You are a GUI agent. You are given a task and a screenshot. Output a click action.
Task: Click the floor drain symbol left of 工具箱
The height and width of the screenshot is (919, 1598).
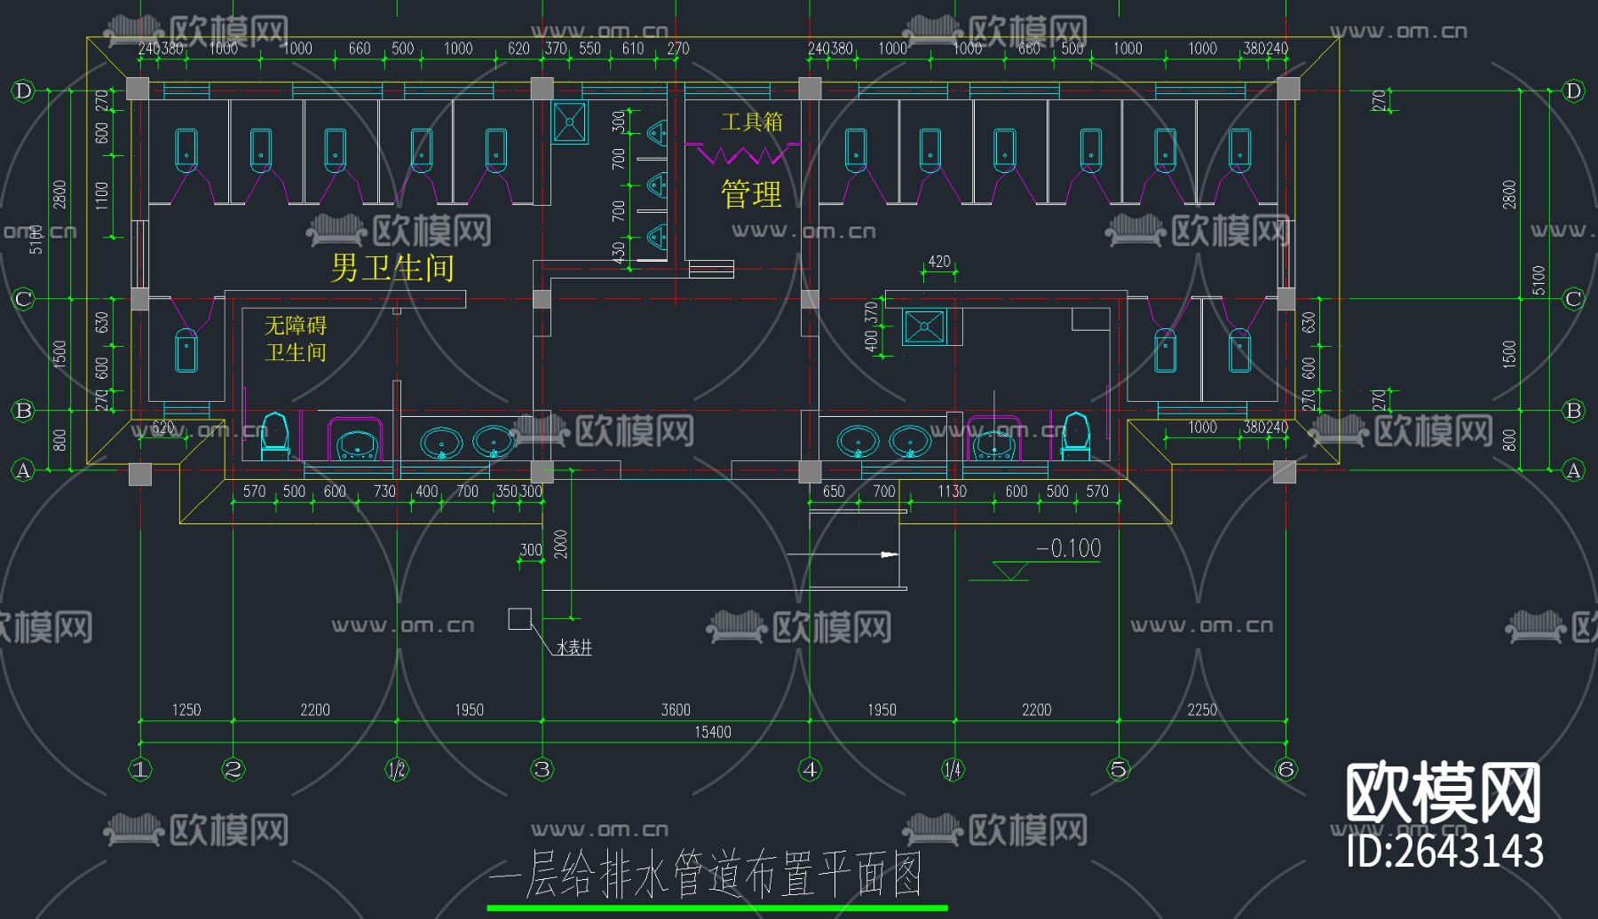point(570,120)
